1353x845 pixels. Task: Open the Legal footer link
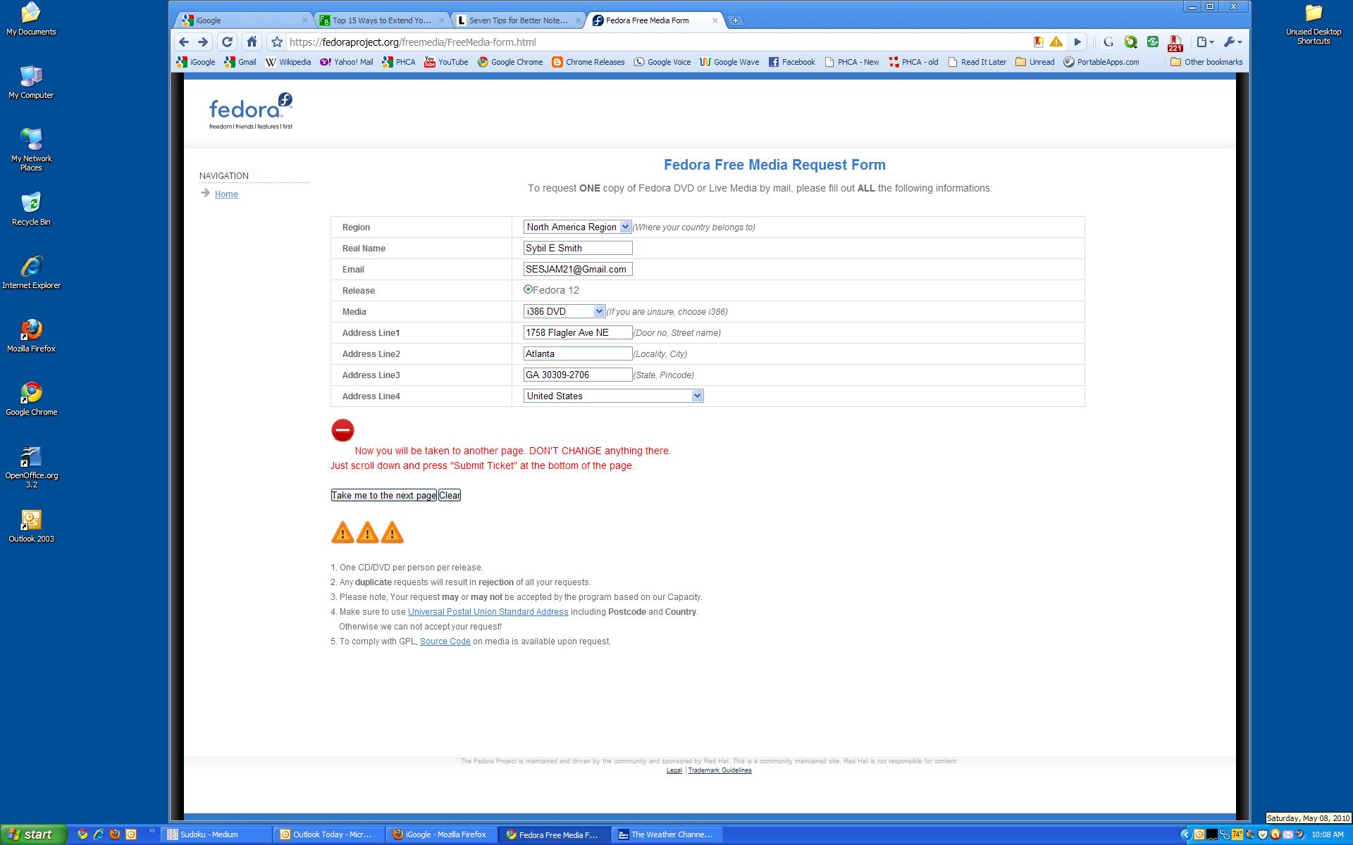coord(674,770)
